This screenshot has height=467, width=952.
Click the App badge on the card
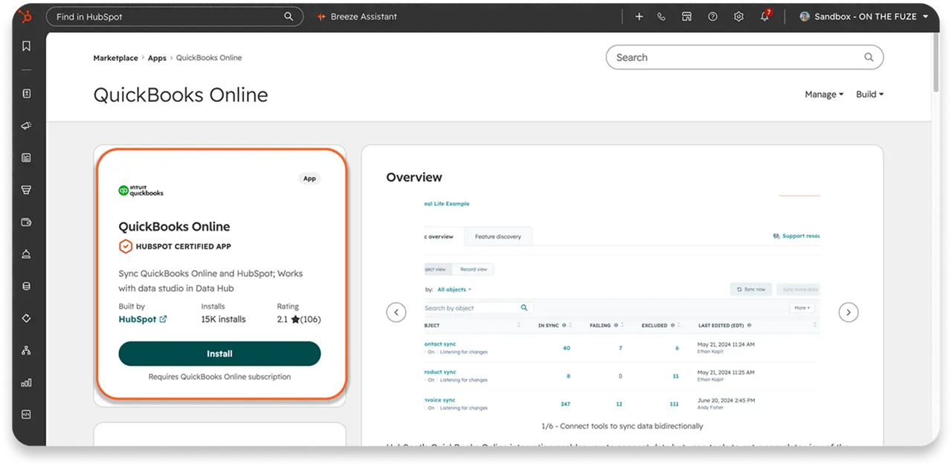point(309,178)
